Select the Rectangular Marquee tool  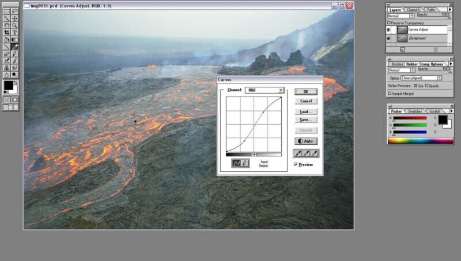pyautogui.click(x=7, y=11)
